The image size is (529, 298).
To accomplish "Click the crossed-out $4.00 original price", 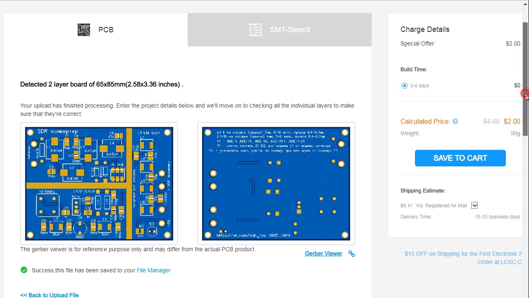I will (x=491, y=121).
